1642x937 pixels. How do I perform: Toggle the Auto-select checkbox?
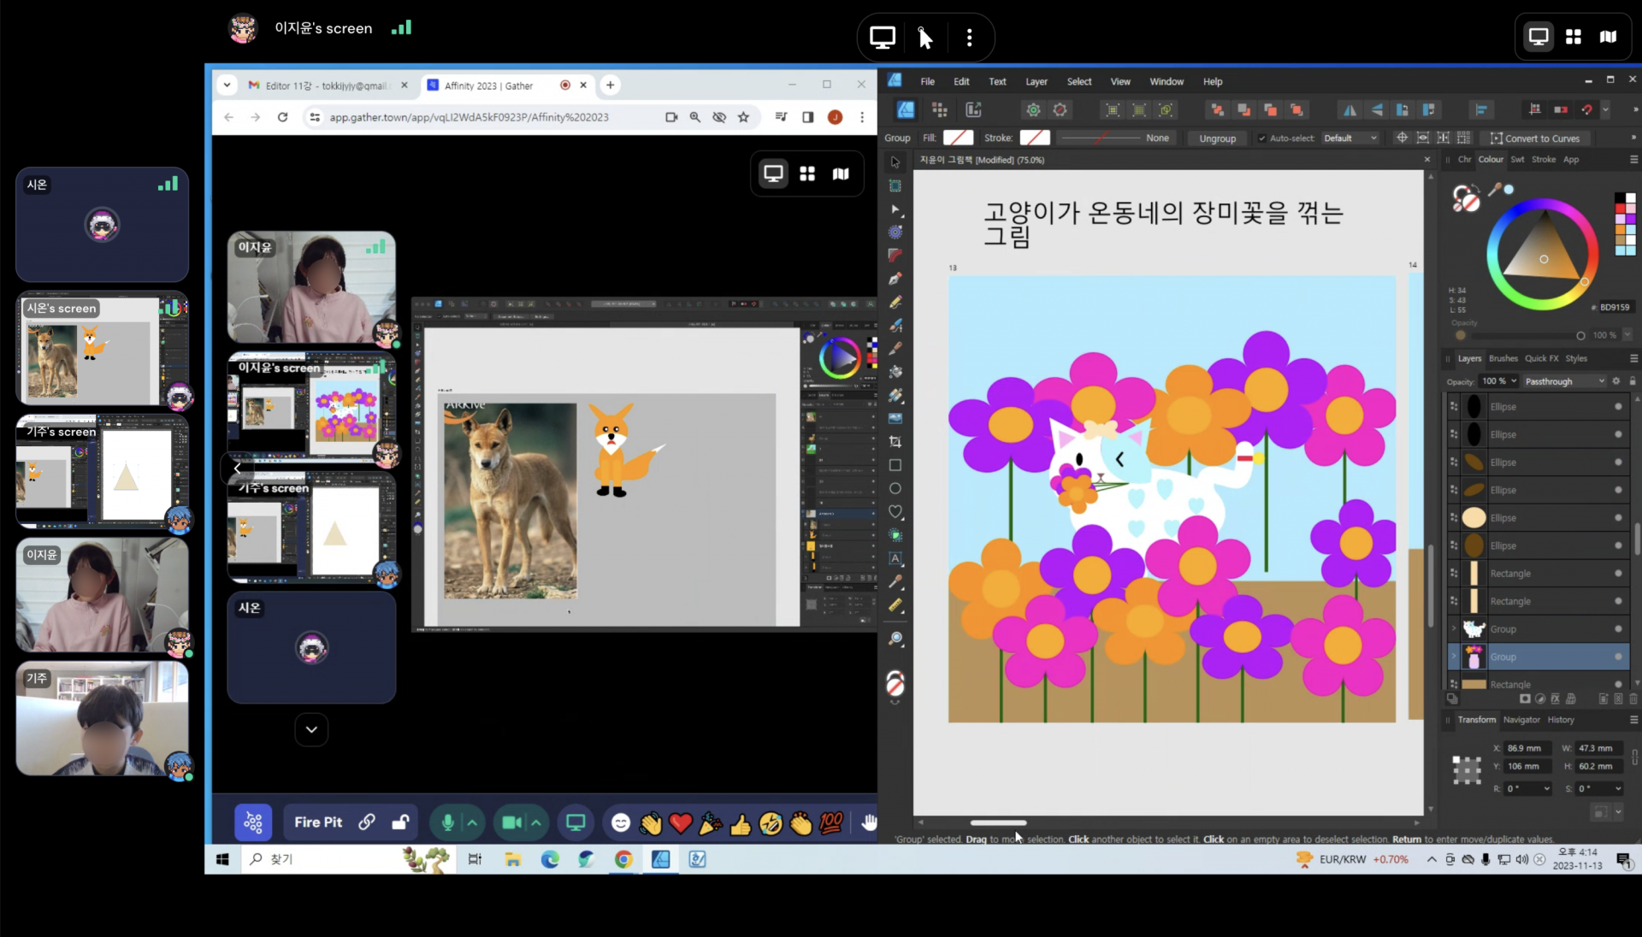pos(1261,138)
